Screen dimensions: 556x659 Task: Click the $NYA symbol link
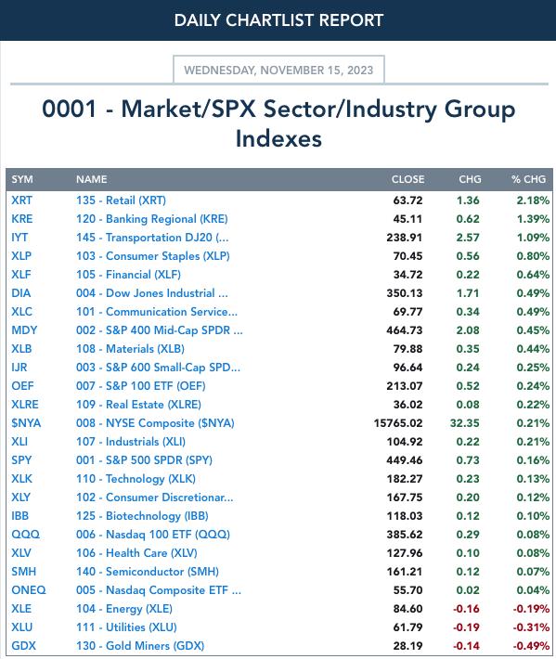[26, 423]
